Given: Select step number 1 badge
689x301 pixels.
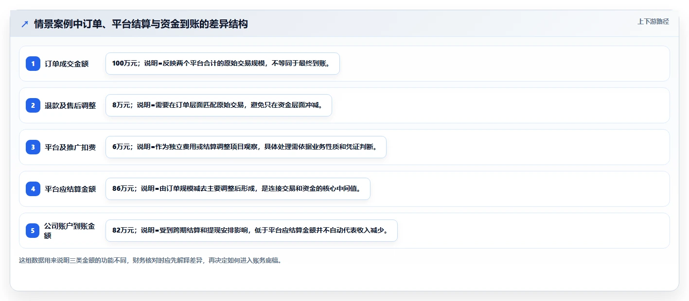Looking at the screenshot, I should coord(33,64).
